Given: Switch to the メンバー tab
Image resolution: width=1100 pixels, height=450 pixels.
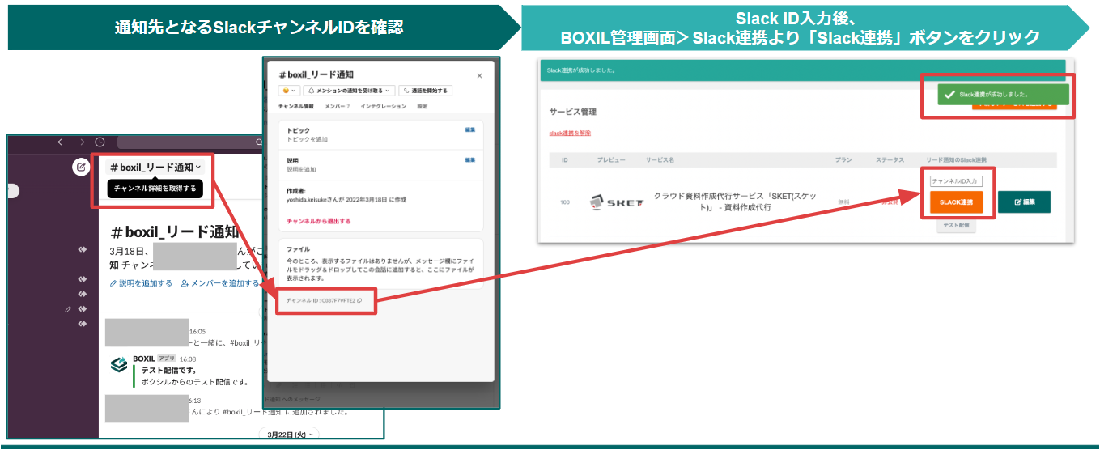Looking at the screenshot, I should click(337, 106).
